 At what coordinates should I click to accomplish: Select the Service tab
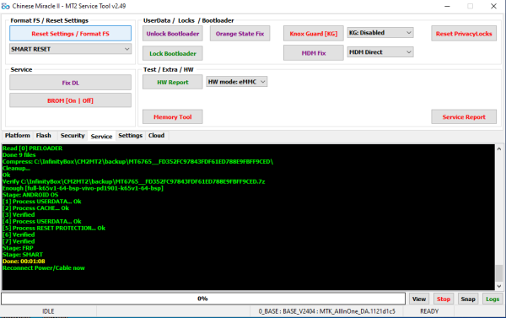point(101,137)
